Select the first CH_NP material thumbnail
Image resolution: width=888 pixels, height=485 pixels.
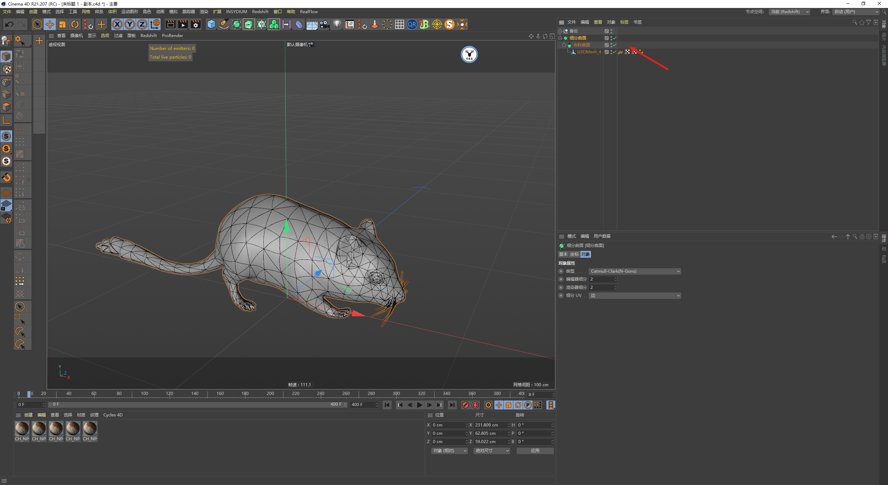(22, 429)
